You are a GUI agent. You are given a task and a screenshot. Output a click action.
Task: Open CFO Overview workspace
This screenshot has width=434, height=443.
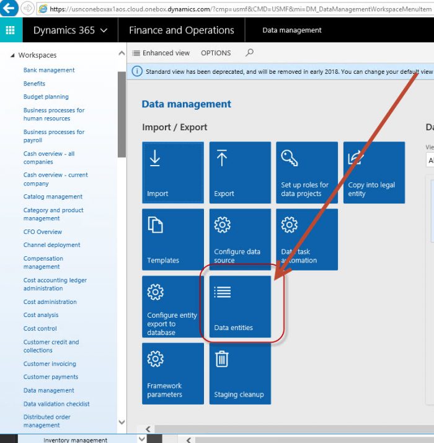(43, 231)
